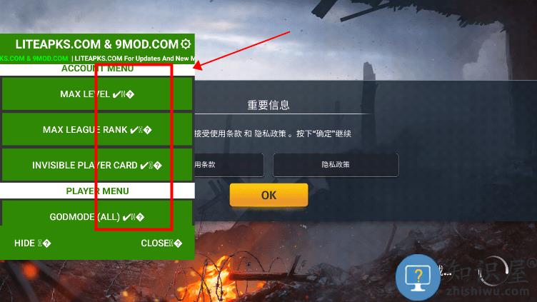Collapse the PLAYER MENU section header
The width and height of the screenshot is (537, 302).
97,191
